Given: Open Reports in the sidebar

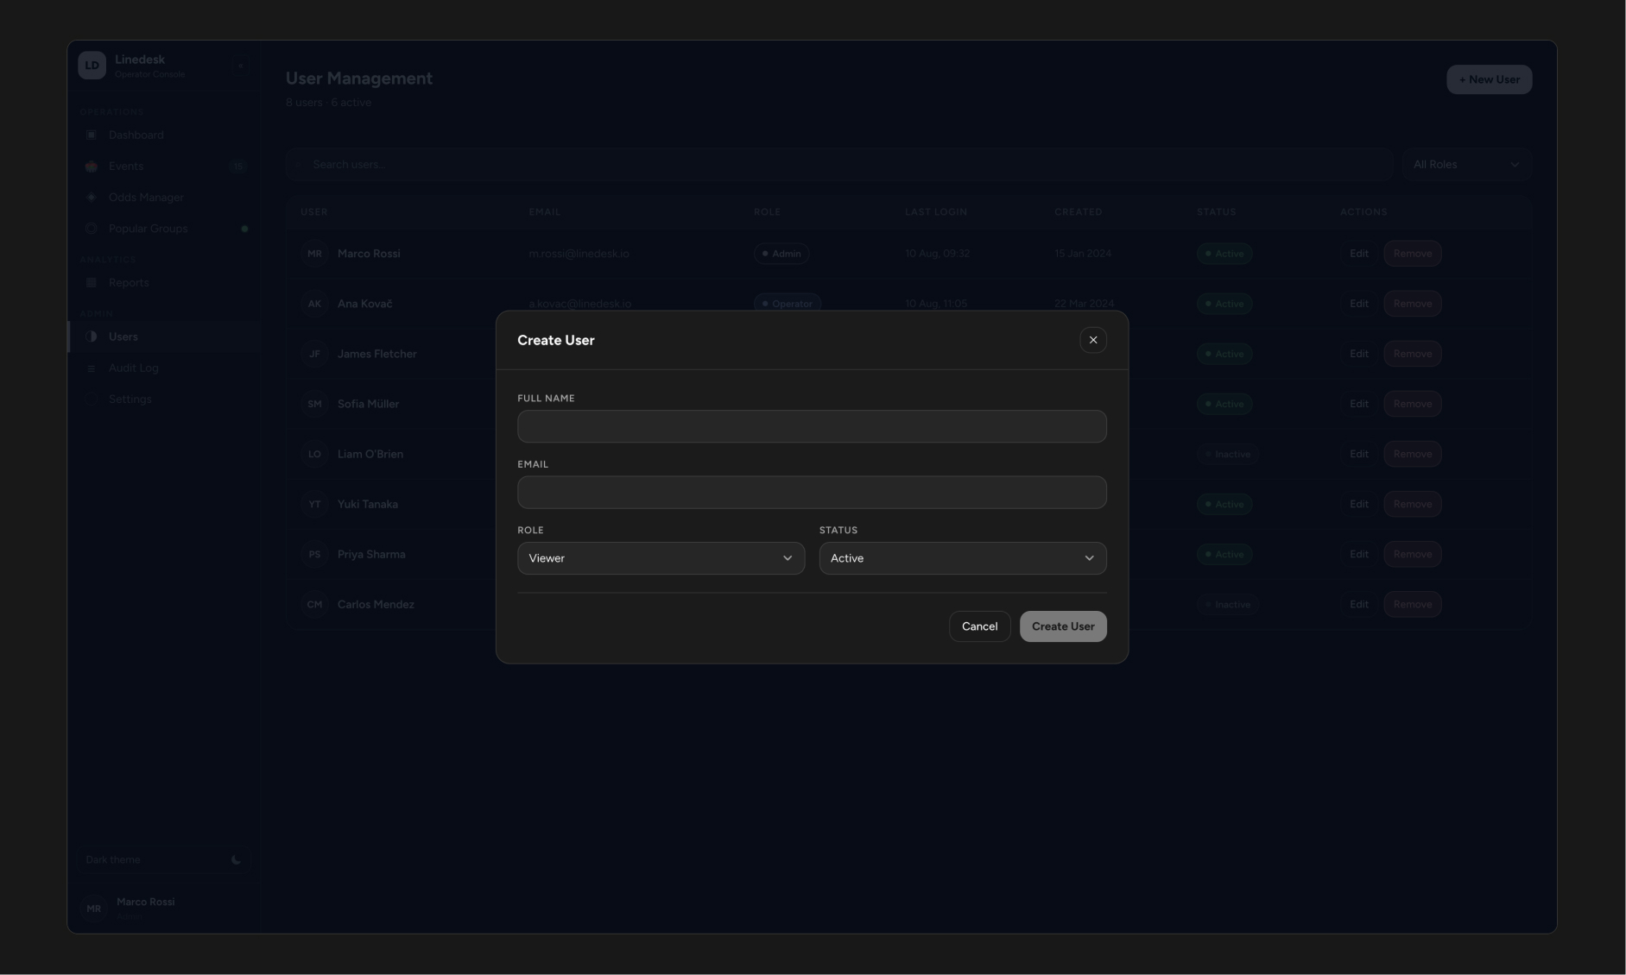Looking at the screenshot, I should [x=163, y=283].
